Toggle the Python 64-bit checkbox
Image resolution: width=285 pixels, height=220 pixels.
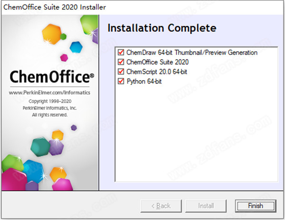pos(120,81)
